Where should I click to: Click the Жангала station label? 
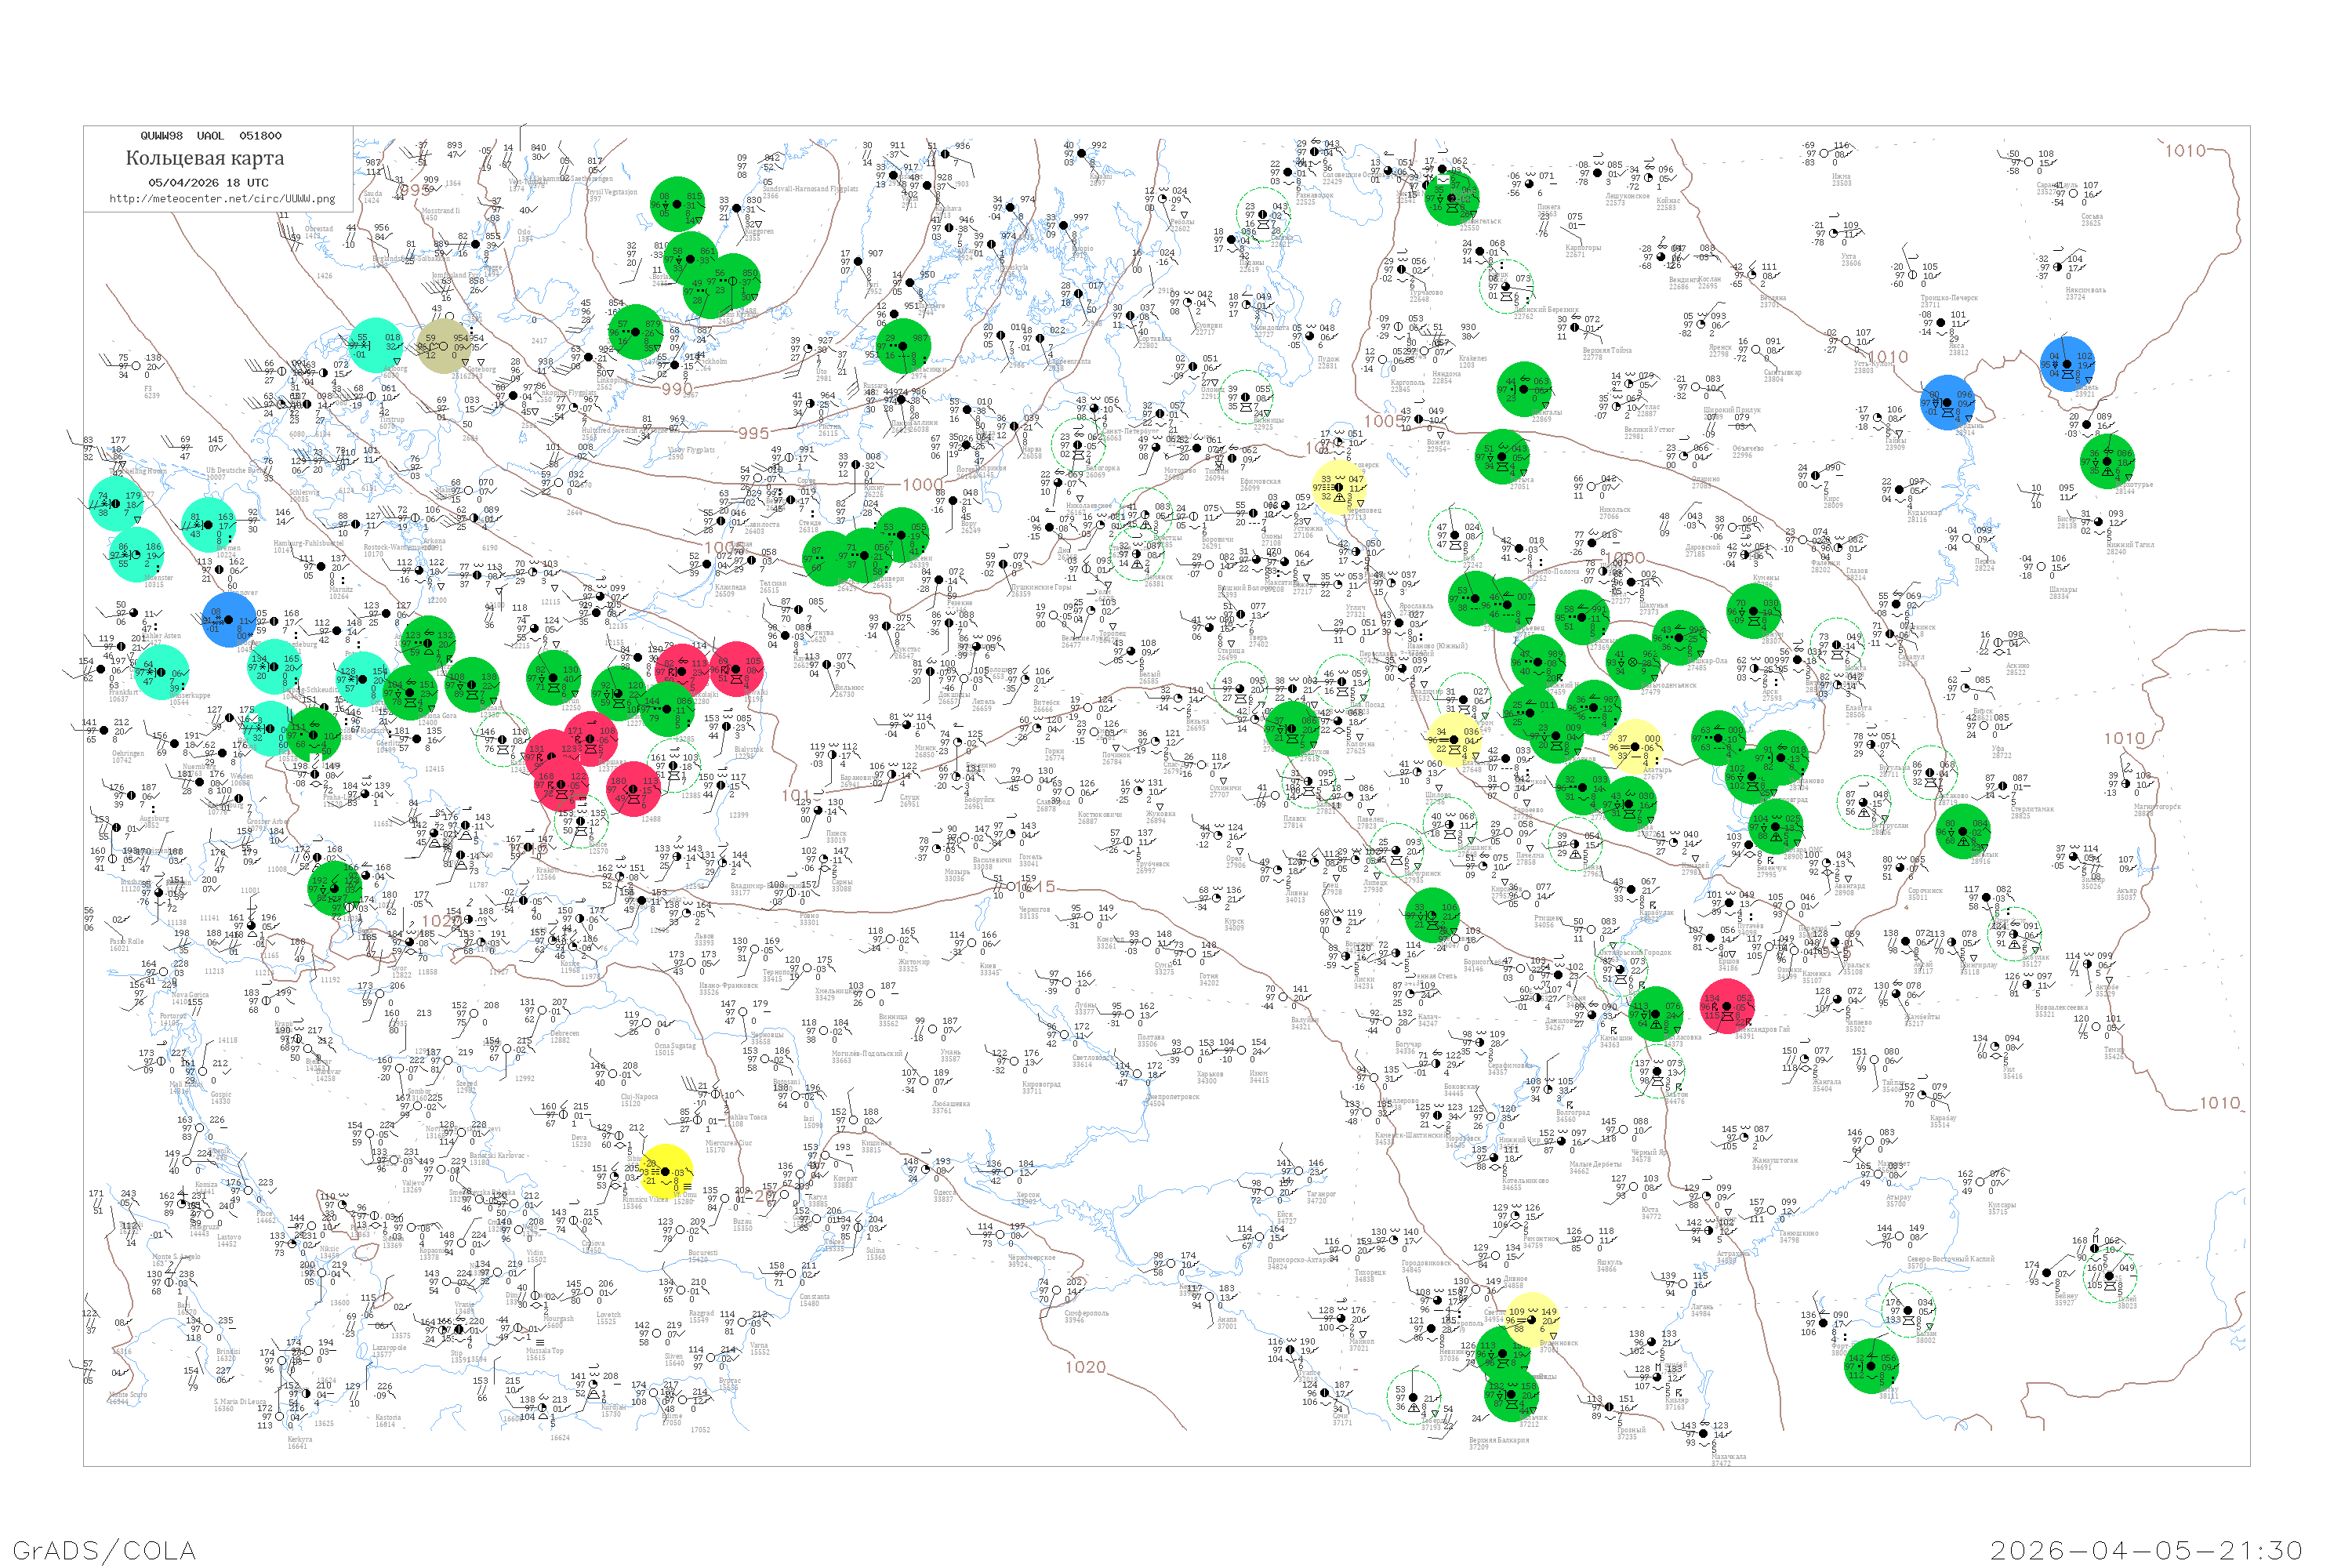1827,1083
